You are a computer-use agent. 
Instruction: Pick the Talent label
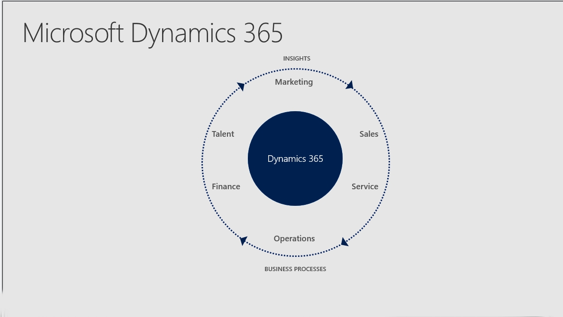pyautogui.click(x=223, y=134)
